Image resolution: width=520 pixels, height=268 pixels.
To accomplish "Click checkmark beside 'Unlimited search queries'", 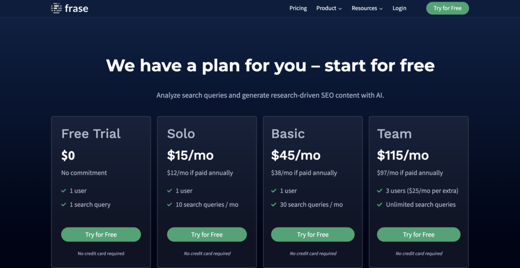I will coord(380,204).
